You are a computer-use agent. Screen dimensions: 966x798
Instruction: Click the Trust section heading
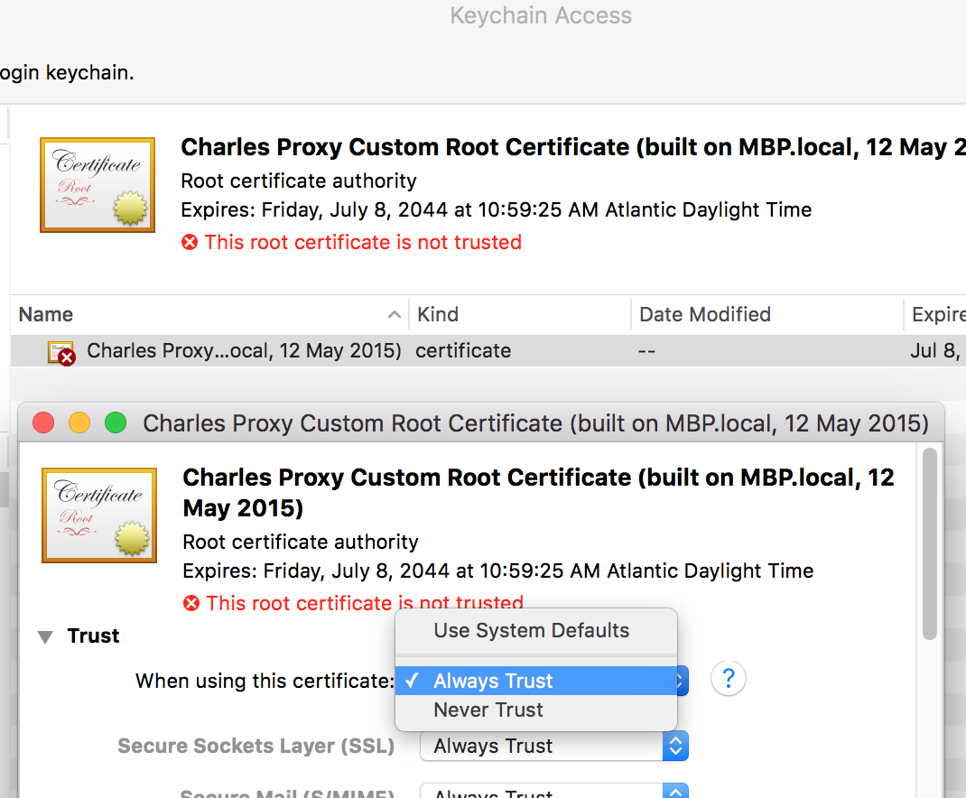tap(94, 636)
